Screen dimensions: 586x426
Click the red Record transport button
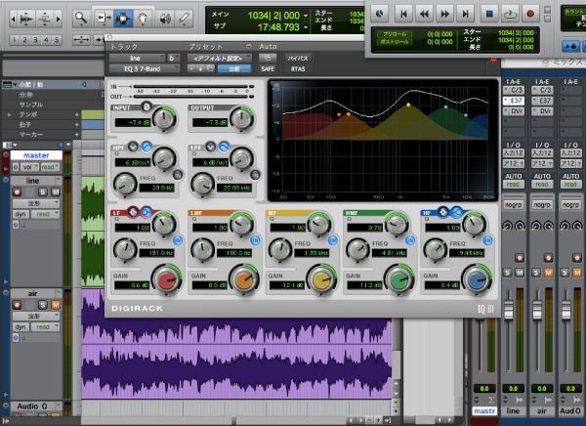click(x=530, y=14)
